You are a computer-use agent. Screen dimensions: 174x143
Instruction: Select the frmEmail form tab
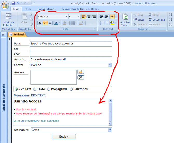17,35
